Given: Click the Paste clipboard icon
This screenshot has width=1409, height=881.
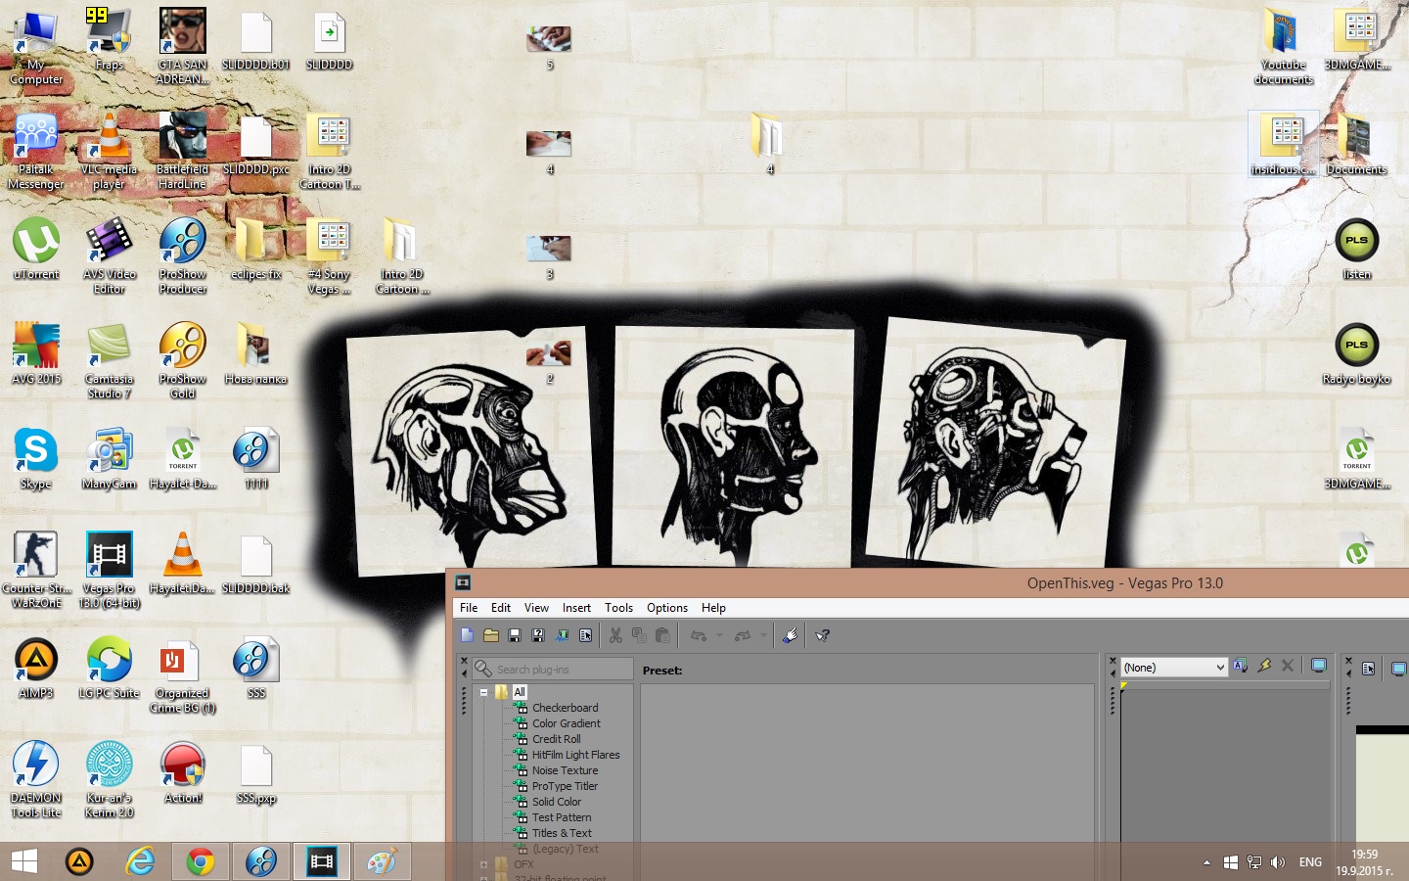Looking at the screenshot, I should [x=662, y=635].
